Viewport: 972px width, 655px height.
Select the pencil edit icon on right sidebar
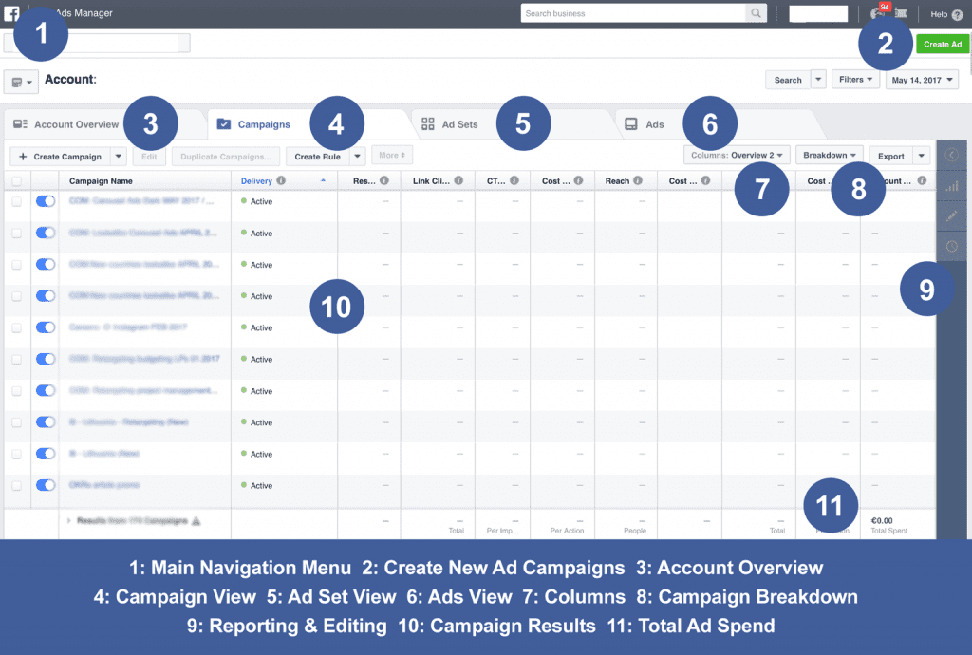point(952,215)
